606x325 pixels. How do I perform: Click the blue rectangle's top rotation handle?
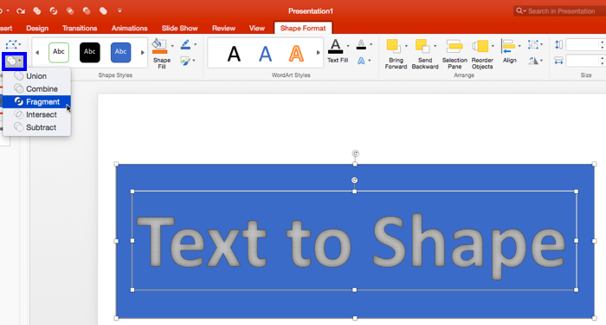click(x=355, y=153)
